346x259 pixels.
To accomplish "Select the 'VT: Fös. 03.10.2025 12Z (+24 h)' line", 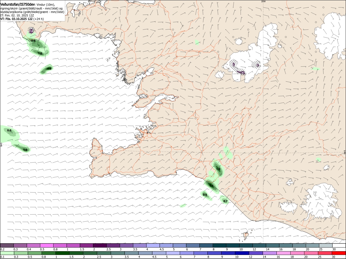I will click(22, 19).
